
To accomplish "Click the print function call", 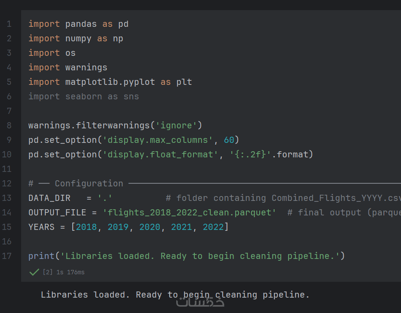I will click(41, 256).
